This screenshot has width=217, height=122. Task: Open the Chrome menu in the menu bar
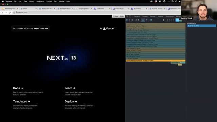point(9,1)
